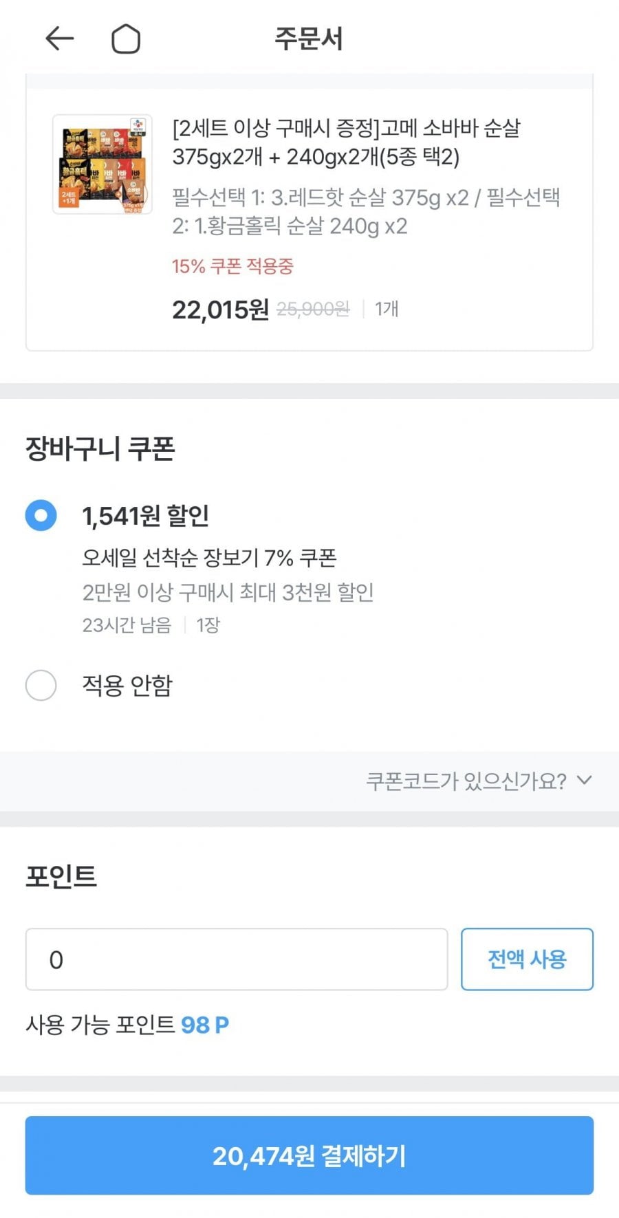Select the 1,541원 할인 coupon radio button
Viewport: 619px width, 1218px height.
pos(41,515)
